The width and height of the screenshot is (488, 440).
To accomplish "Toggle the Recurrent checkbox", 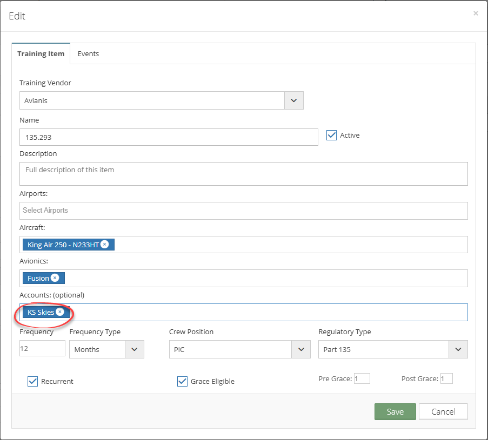I will [32, 381].
